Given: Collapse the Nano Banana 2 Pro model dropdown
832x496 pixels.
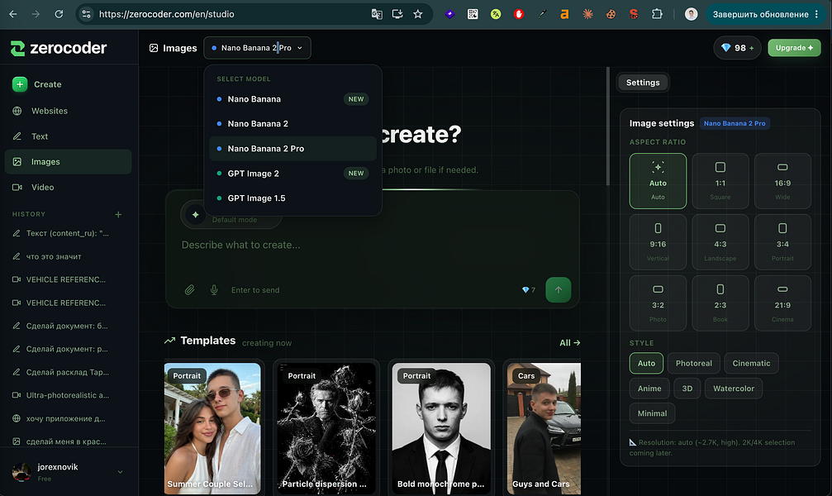Looking at the screenshot, I should (x=257, y=48).
